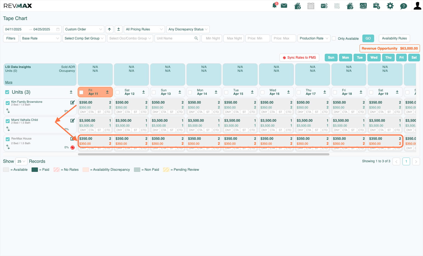Check the Sun Apr 13 column checkbox
Screen dimensions: 423x256
pos(154,92)
